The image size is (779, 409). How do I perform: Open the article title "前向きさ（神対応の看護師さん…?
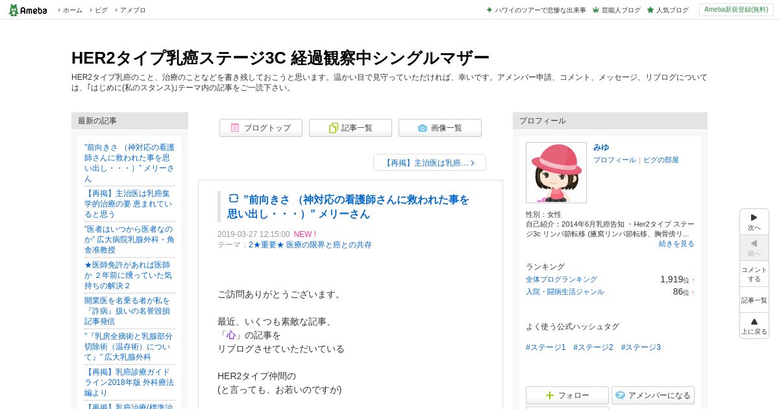pyautogui.click(x=348, y=206)
